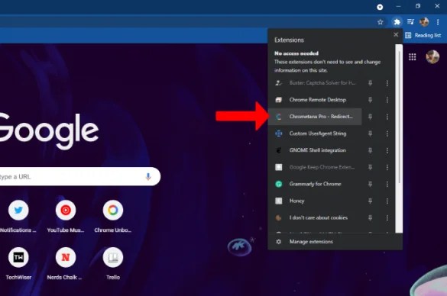Open the Trello shortcut
This screenshot has height=296, width=447.
tap(113, 263)
